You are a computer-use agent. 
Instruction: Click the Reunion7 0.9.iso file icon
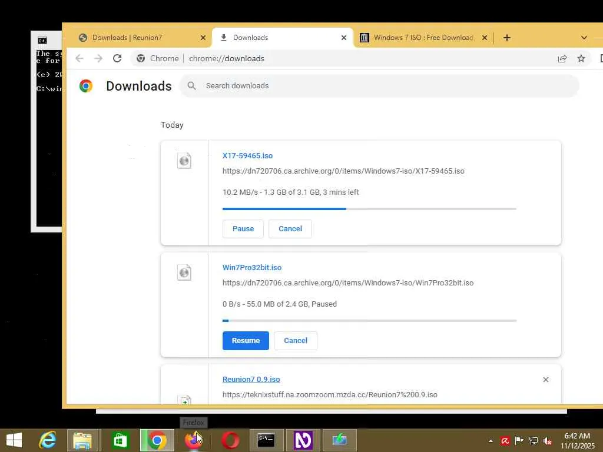tap(184, 400)
